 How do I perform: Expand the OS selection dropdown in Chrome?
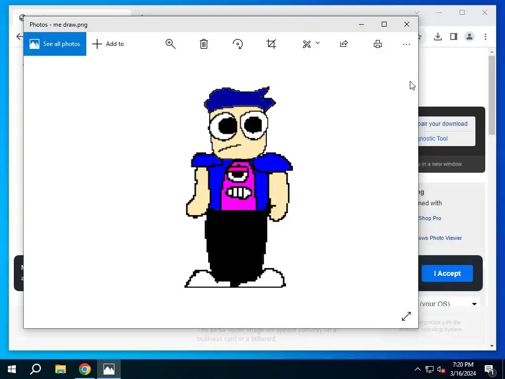(x=474, y=304)
